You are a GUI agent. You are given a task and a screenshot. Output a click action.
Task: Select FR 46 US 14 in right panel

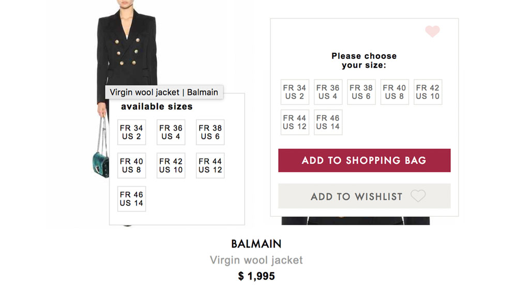[328, 122]
